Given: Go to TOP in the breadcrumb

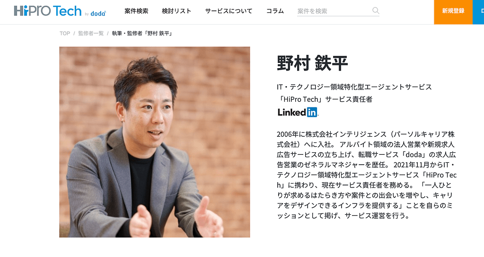Looking at the screenshot, I should pos(65,33).
